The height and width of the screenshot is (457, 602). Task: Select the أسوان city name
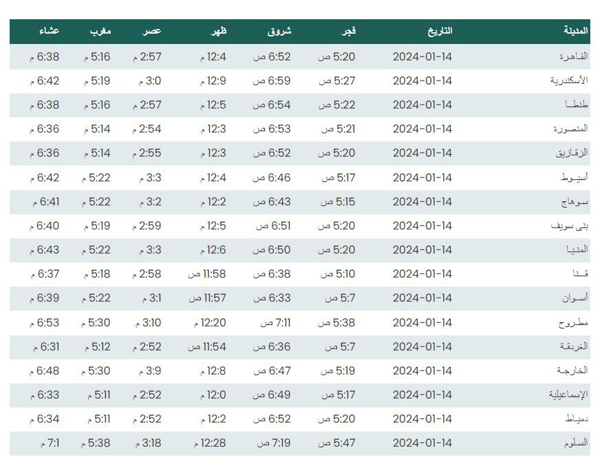point(575,298)
